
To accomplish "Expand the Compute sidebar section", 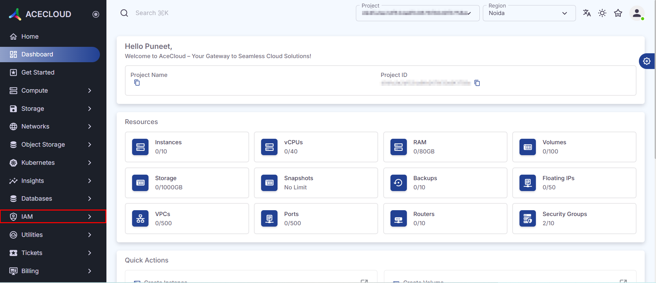I will point(53,91).
